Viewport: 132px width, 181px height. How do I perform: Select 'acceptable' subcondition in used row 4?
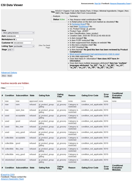click(x=22, y=117)
